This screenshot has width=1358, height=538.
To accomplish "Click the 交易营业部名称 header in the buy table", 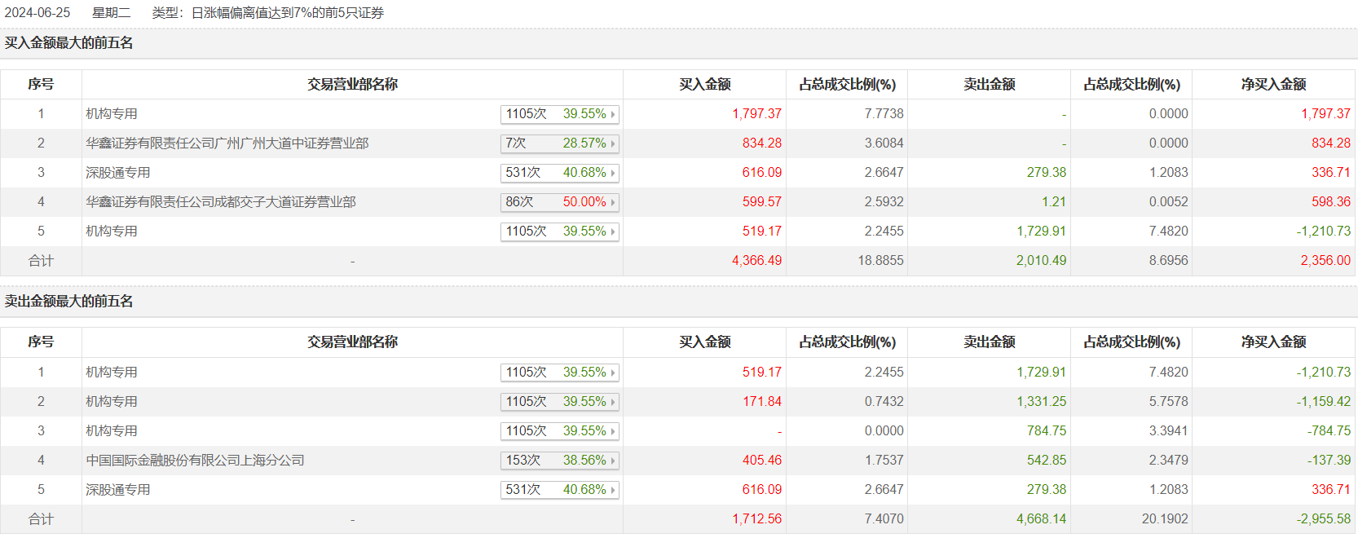I will 352,85.
